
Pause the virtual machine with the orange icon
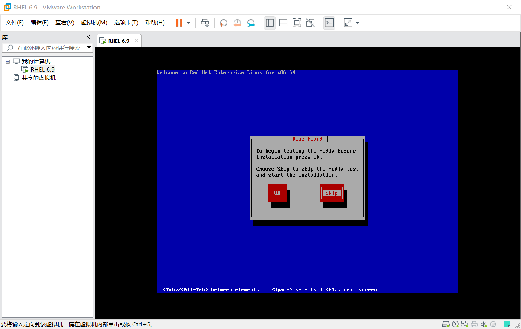tap(179, 23)
